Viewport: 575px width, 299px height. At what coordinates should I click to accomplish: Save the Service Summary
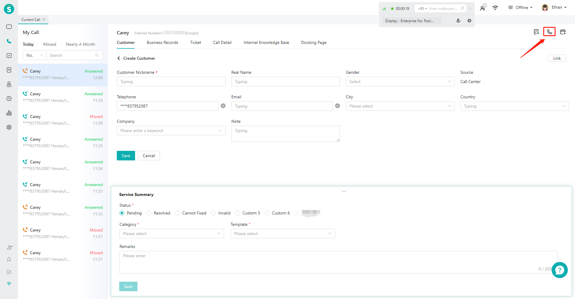tap(128, 286)
